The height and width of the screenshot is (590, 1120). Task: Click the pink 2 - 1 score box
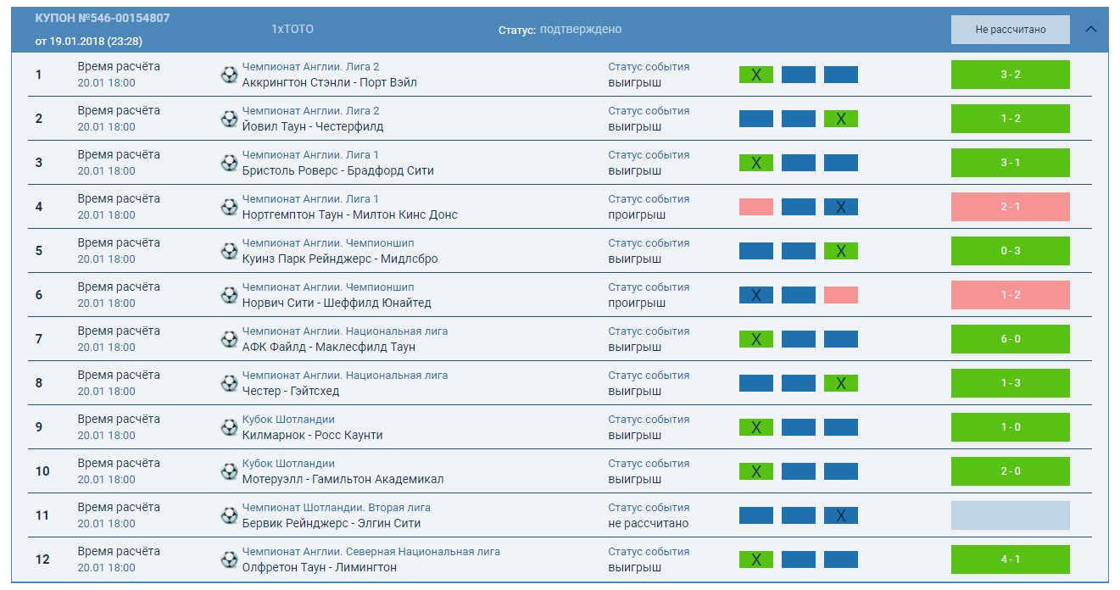click(x=1010, y=207)
